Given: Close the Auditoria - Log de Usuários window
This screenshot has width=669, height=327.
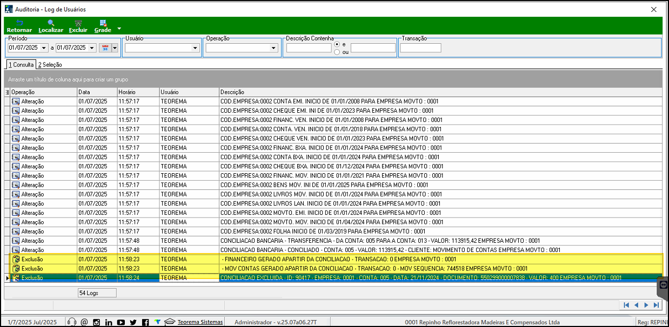Looking at the screenshot, I should click(653, 9).
